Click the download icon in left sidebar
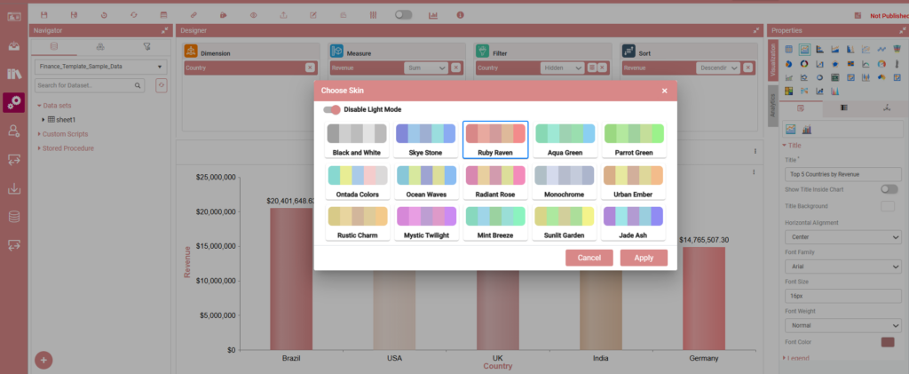The width and height of the screenshot is (909, 374). (x=14, y=188)
